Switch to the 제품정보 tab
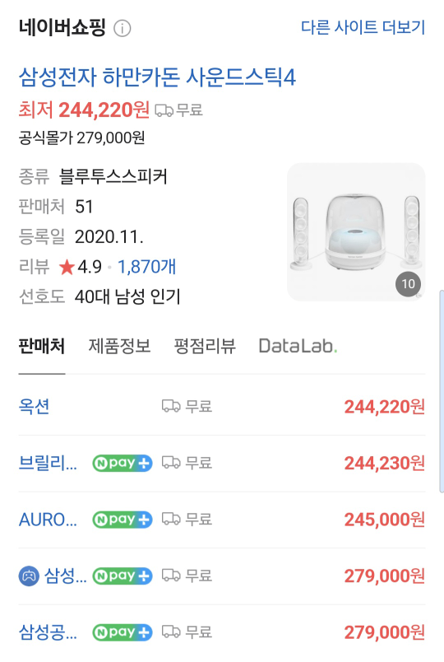The image size is (444, 662). click(x=119, y=346)
